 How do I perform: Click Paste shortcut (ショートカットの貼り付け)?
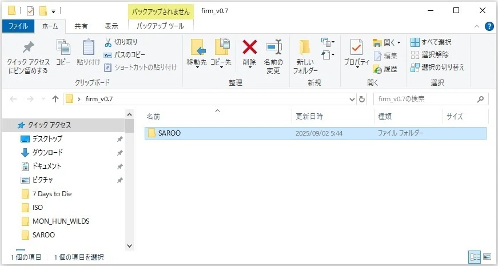[x=141, y=67]
